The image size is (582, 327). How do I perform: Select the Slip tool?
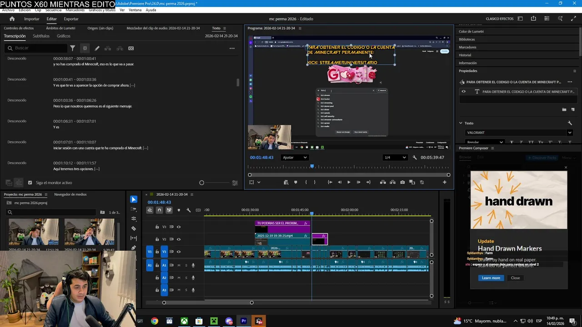coord(133,238)
